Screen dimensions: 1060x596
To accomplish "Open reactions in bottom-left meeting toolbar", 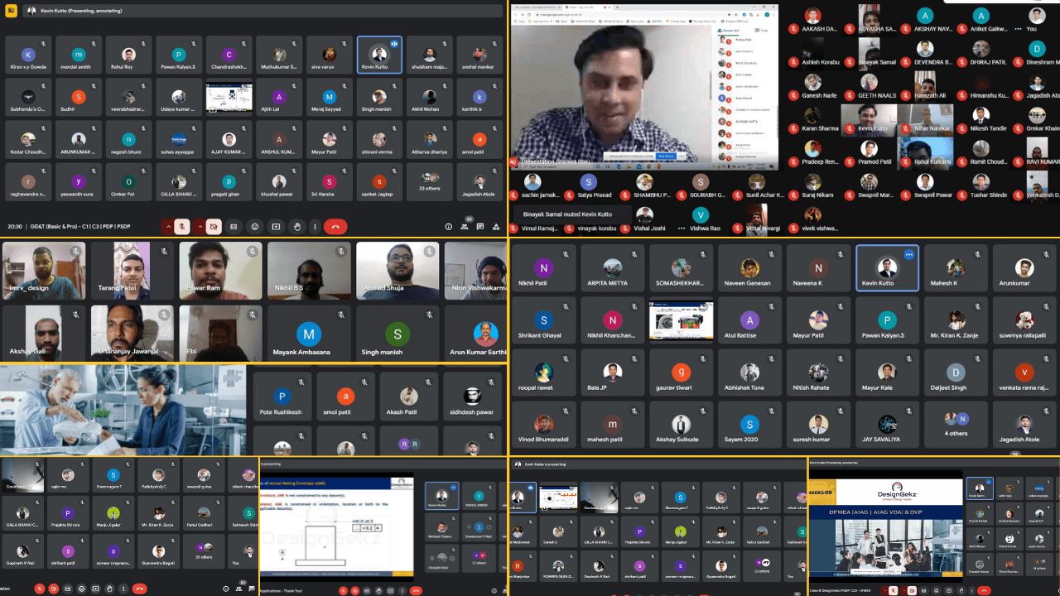I will coord(81,589).
